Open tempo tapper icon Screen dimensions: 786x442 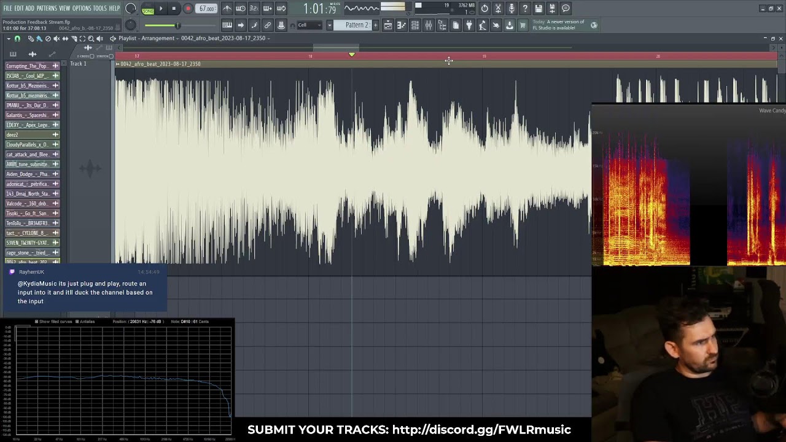click(483, 25)
